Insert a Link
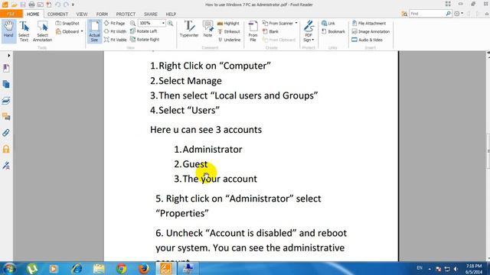Image resolution: width=490 pixels, height=275 pixels. click(328, 24)
